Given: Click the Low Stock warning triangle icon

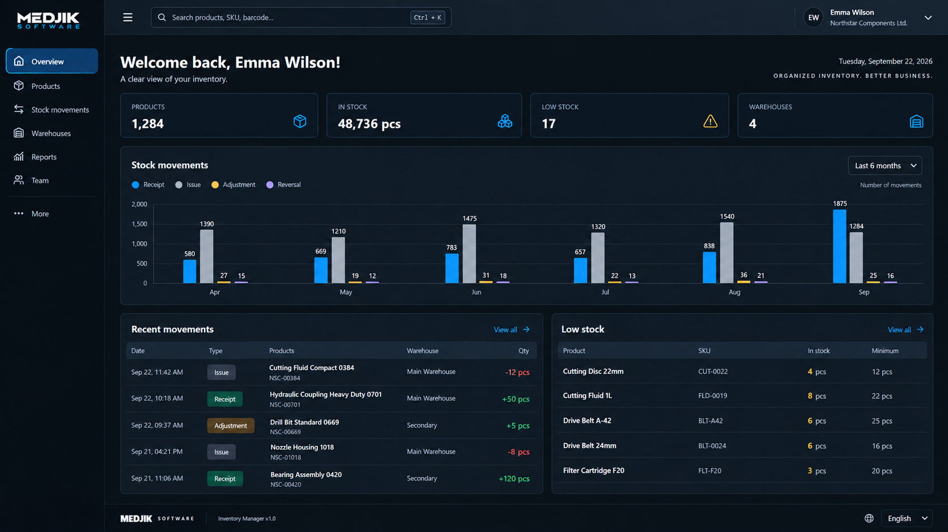Looking at the screenshot, I should point(710,121).
